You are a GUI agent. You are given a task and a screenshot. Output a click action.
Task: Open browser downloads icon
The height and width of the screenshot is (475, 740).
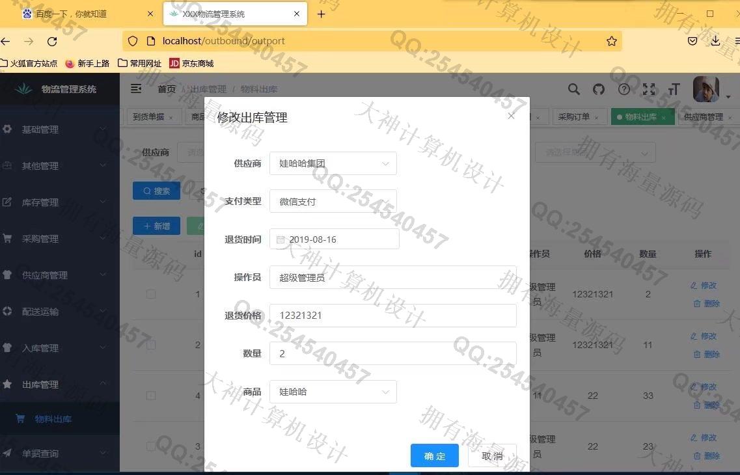coord(715,41)
